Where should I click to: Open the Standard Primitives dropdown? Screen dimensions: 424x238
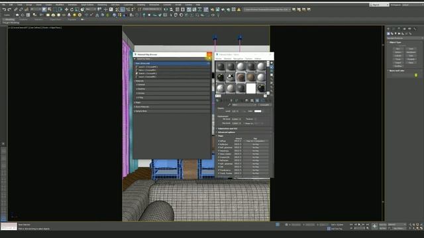405,38
